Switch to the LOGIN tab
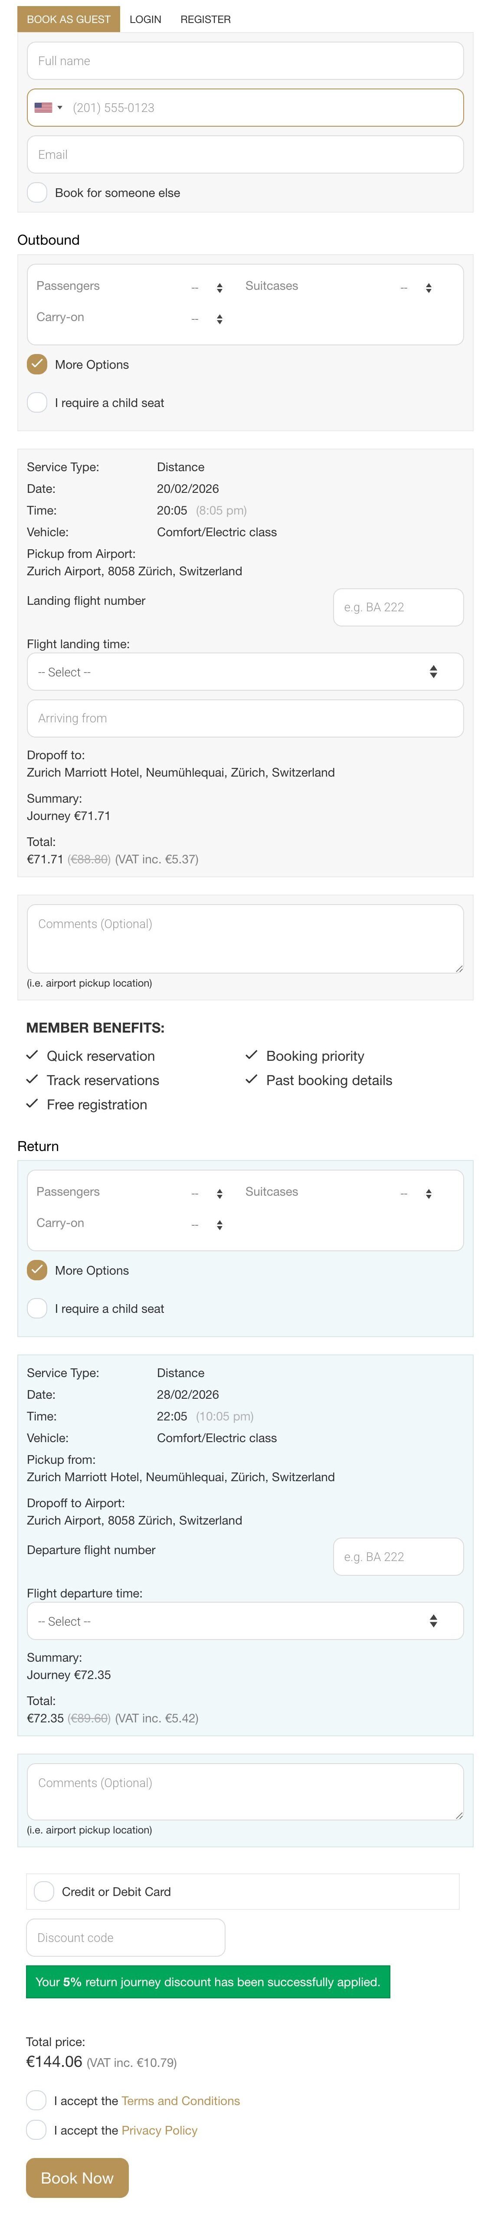The width and height of the screenshot is (491, 2217). coord(145,19)
